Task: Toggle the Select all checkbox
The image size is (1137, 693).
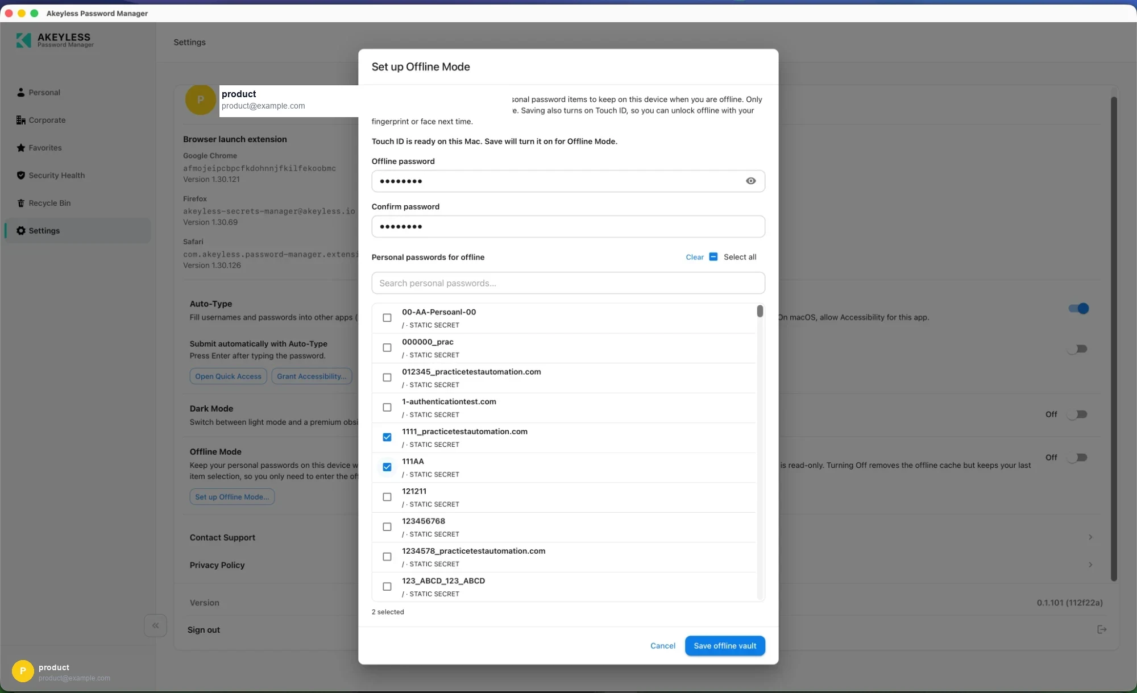Action: click(713, 257)
